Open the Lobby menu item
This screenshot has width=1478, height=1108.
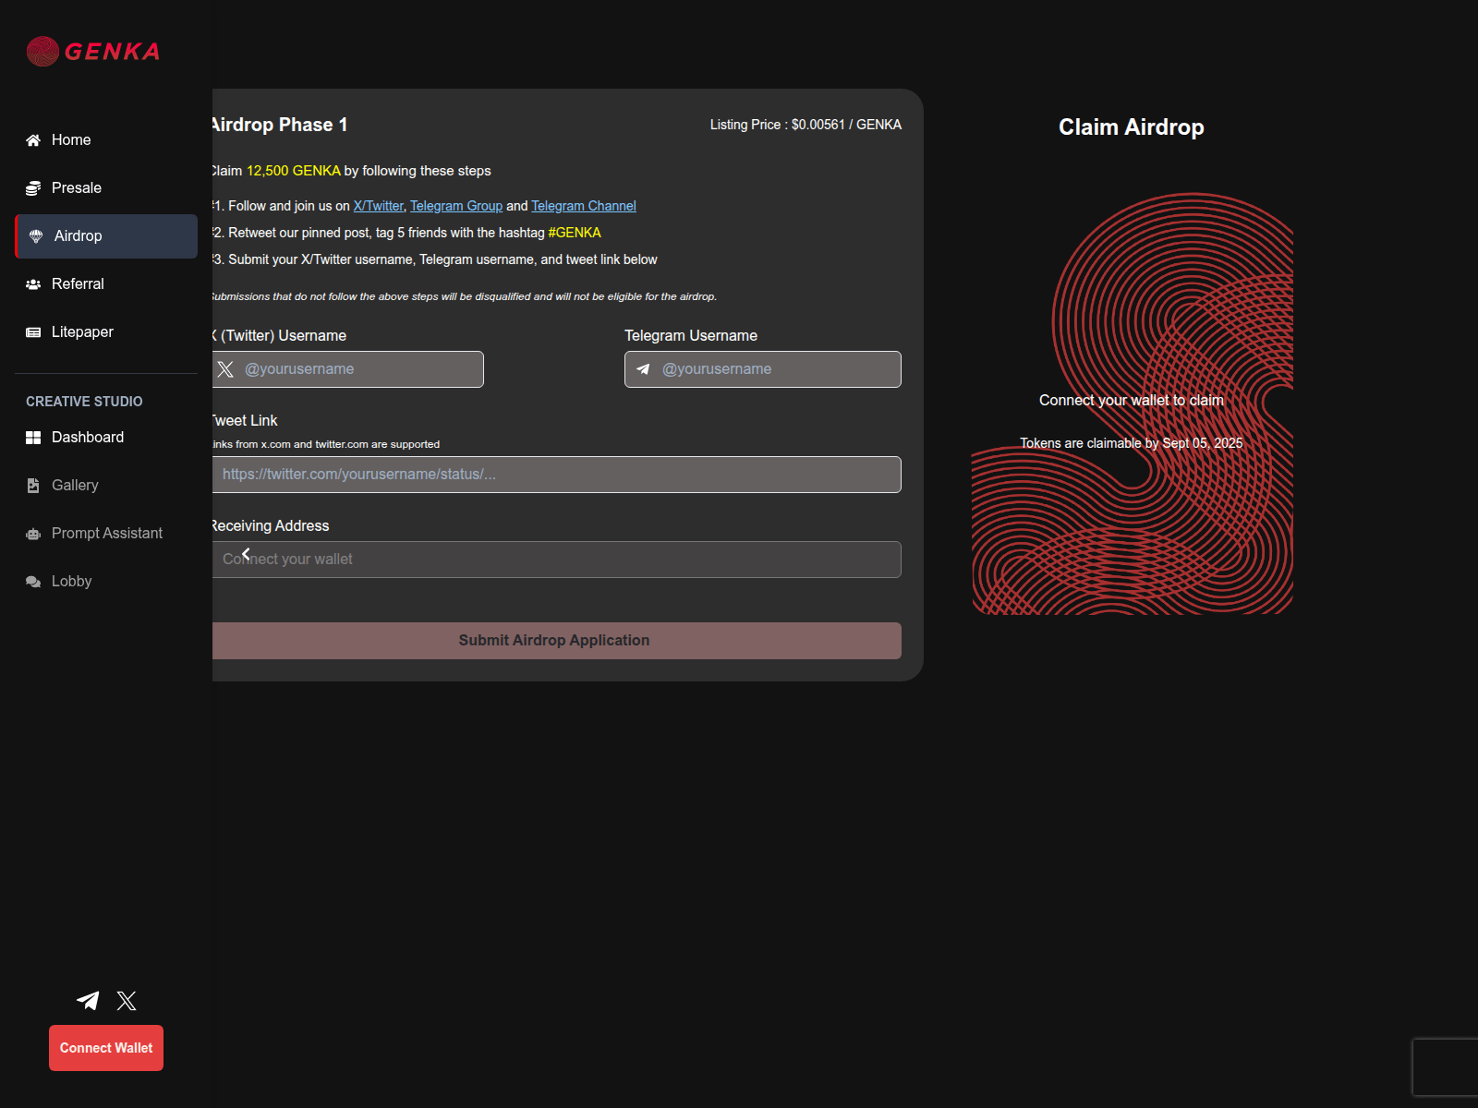pos(106,582)
